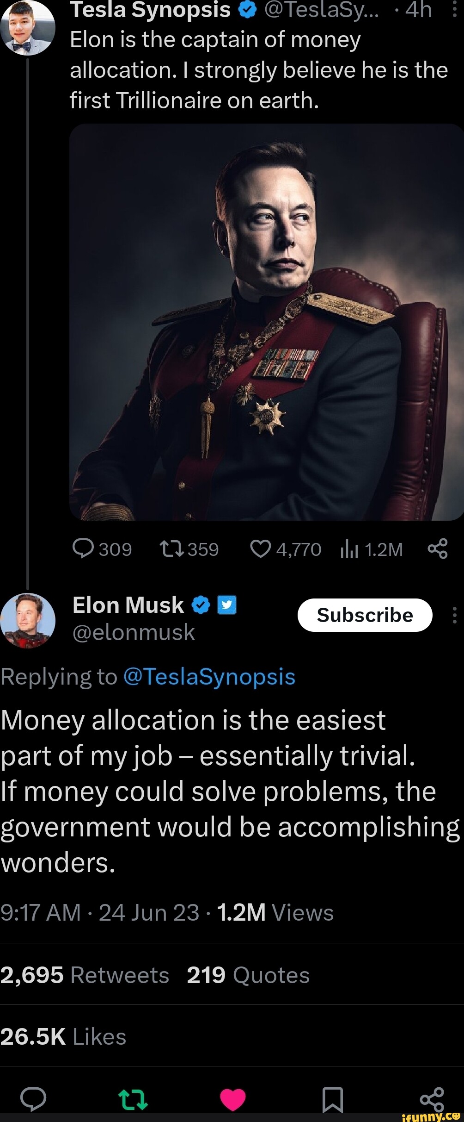464x1122 pixels.
Task: Reply to Elon Musk's tweet using the bottom comment icon
Action: coord(33,1100)
